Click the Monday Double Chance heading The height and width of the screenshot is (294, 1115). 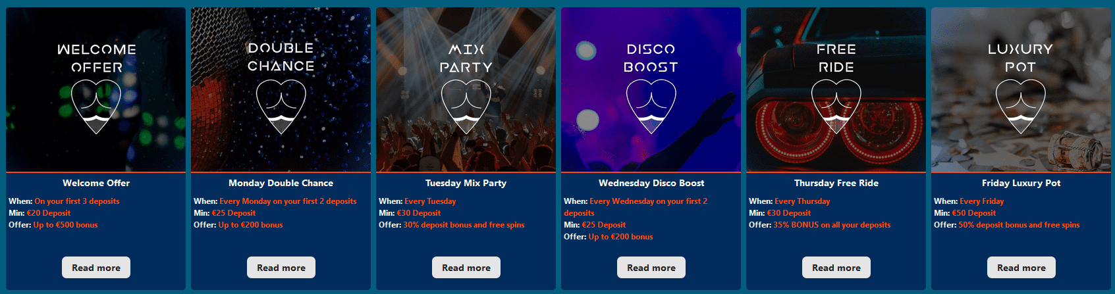[281, 183]
